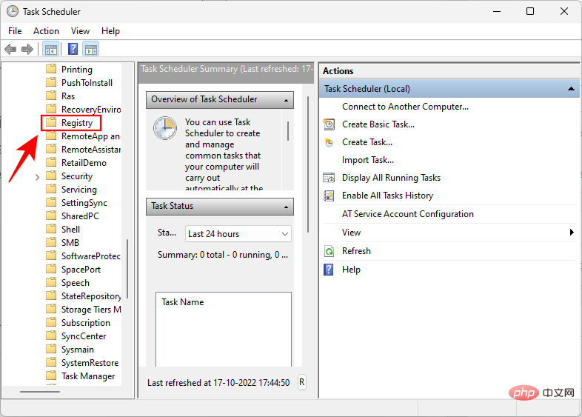The width and height of the screenshot is (582, 417).
Task: Select the Storage Tiers Management folder
Action: 91,310
